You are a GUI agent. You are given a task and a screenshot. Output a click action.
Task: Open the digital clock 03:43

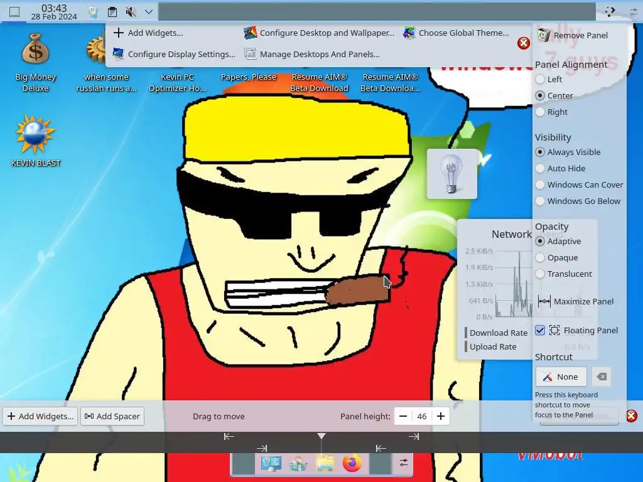coord(54,12)
